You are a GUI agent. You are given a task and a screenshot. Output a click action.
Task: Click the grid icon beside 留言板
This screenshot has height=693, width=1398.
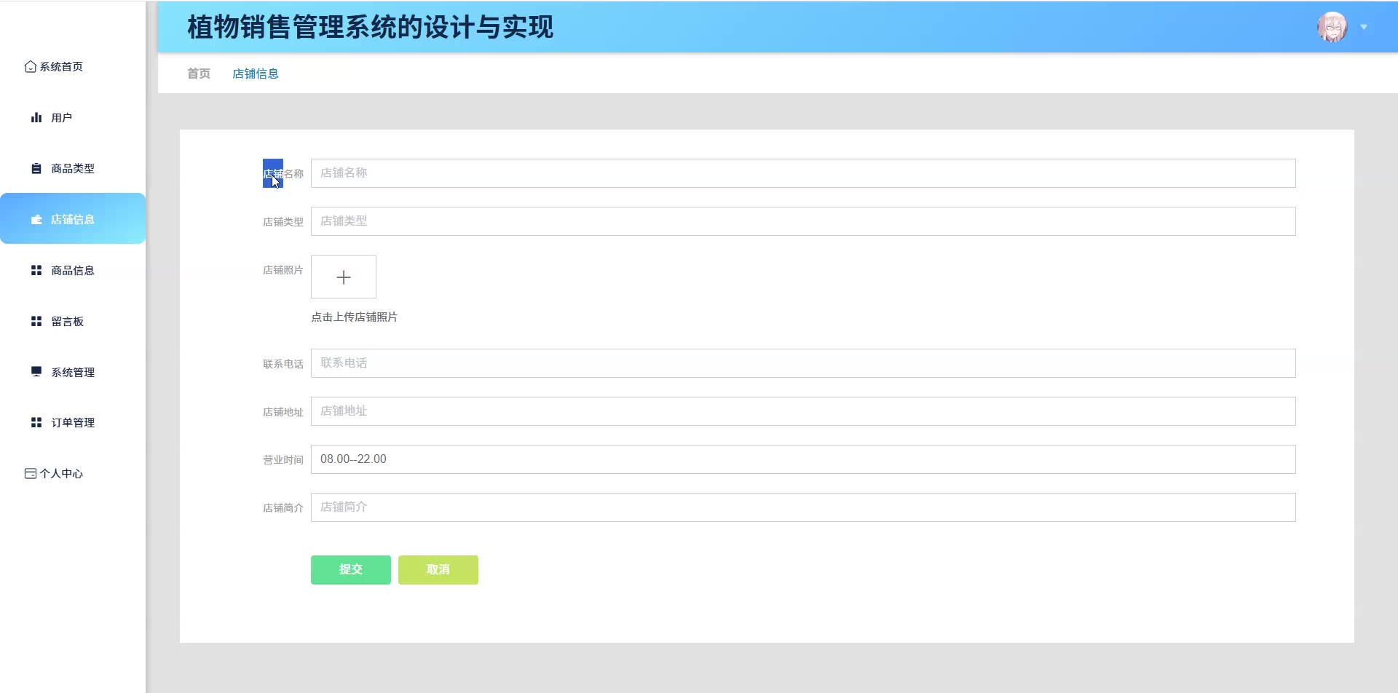tap(36, 321)
